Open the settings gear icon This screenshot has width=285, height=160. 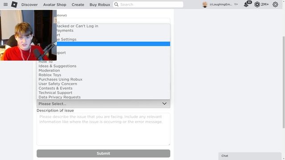point(275,4)
